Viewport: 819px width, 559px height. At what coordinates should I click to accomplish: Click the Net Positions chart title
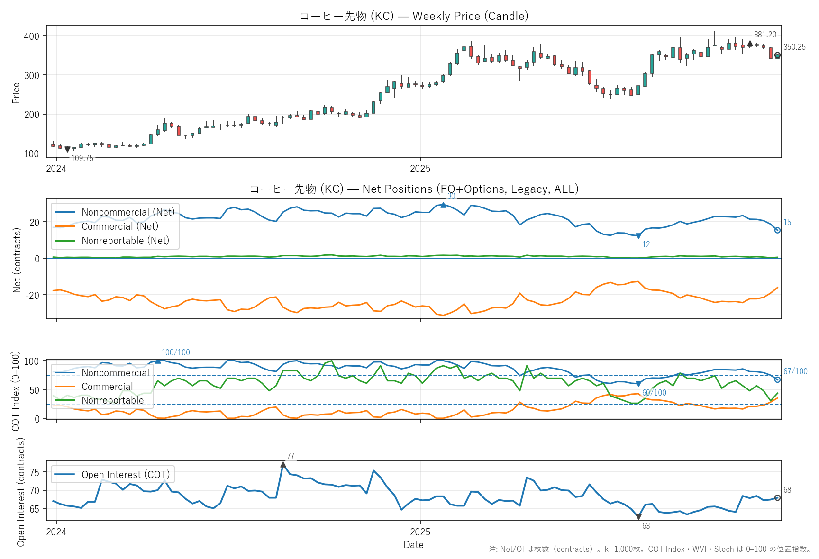tap(414, 189)
